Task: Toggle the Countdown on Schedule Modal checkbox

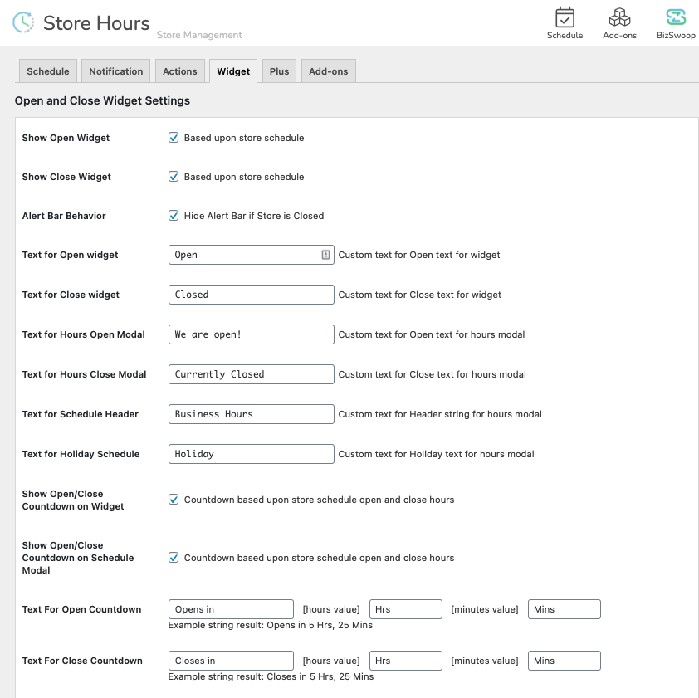Action: click(174, 558)
